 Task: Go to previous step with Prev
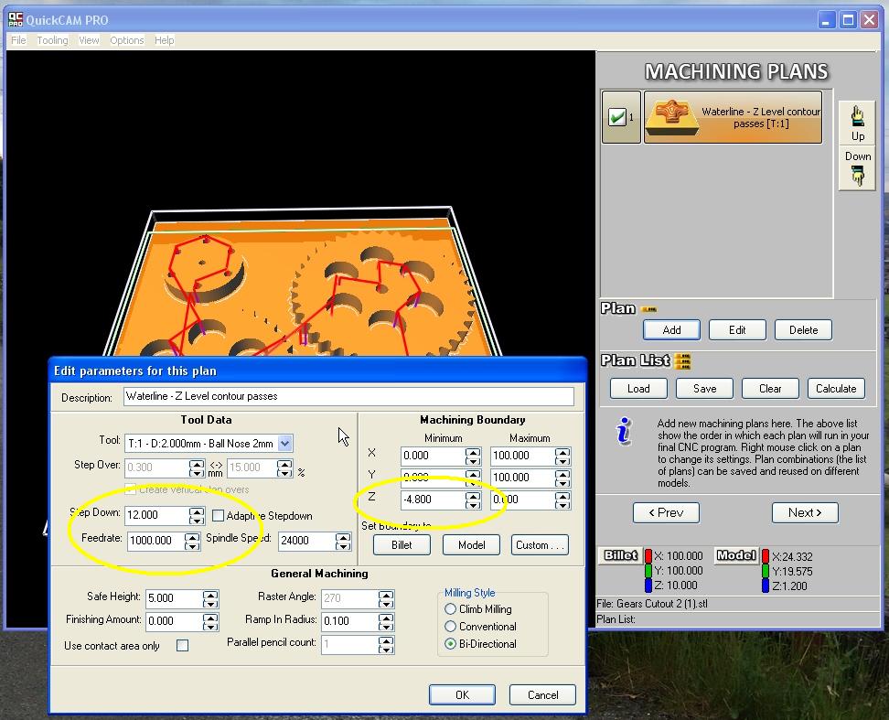(666, 512)
